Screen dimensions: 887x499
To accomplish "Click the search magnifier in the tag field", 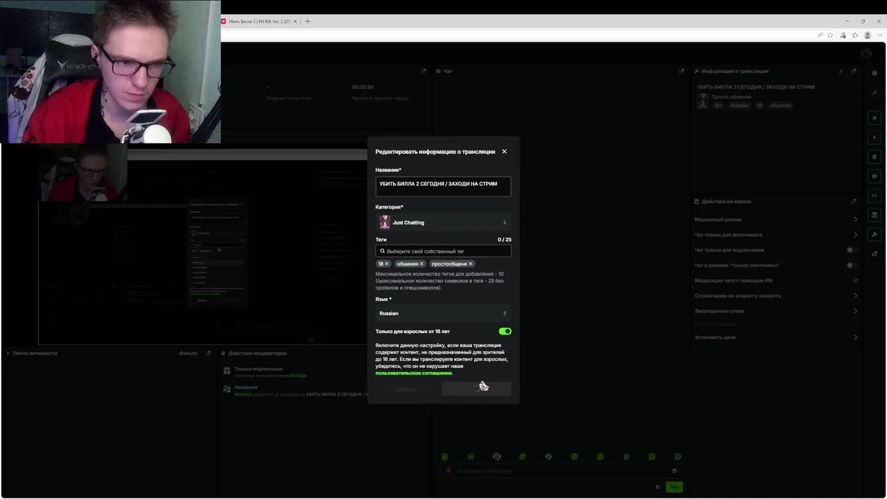I will pyautogui.click(x=382, y=251).
